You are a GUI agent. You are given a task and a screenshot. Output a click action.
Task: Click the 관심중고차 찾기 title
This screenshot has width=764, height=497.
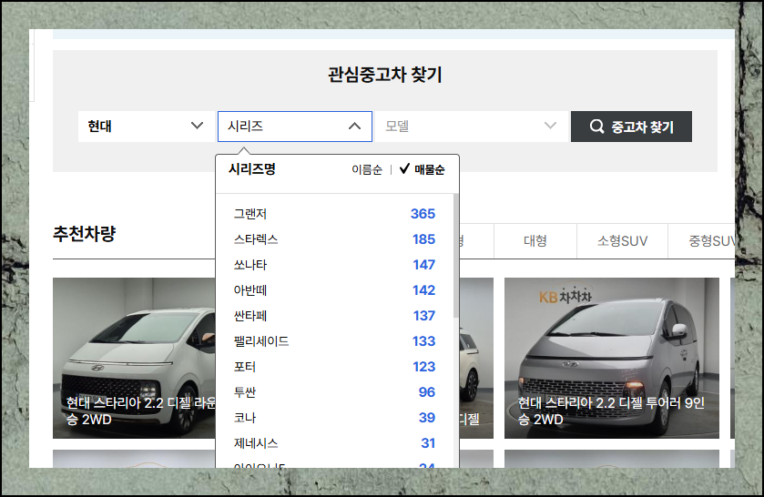(x=385, y=75)
